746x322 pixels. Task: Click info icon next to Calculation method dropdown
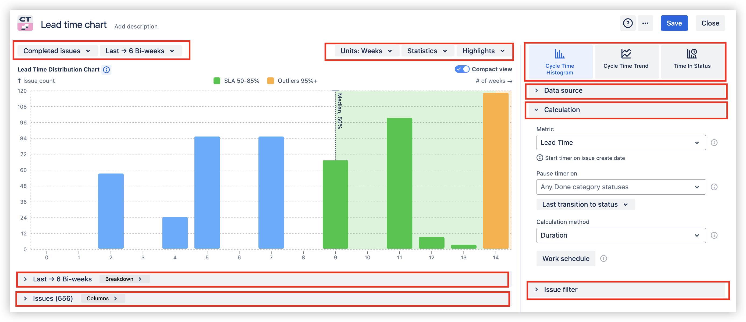point(714,235)
